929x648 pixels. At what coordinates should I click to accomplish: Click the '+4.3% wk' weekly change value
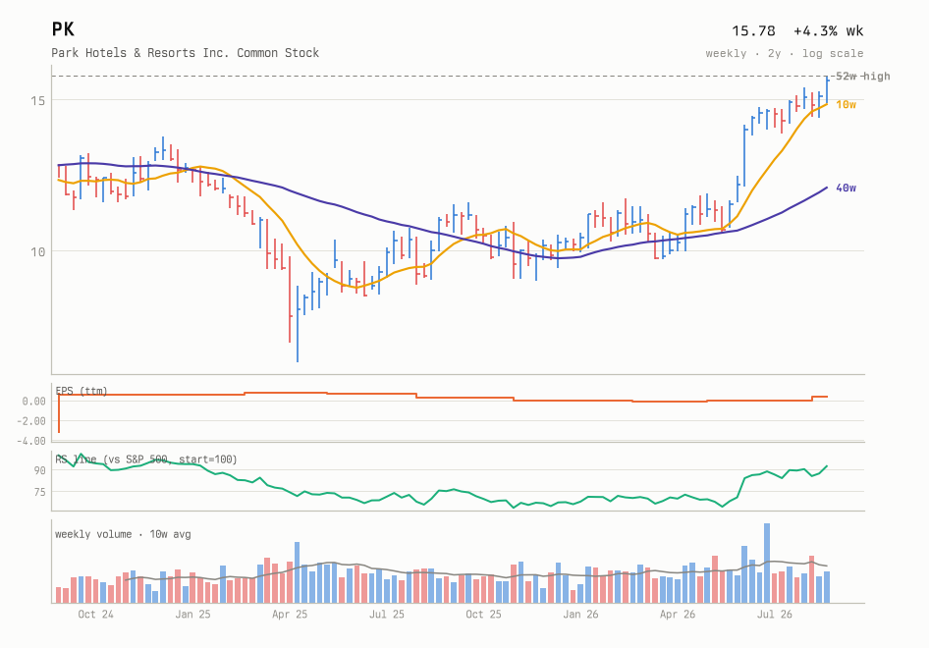point(828,30)
